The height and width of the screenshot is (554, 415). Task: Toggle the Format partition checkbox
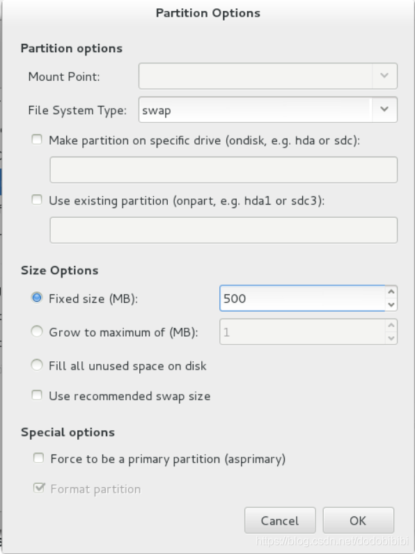click(x=38, y=489)
